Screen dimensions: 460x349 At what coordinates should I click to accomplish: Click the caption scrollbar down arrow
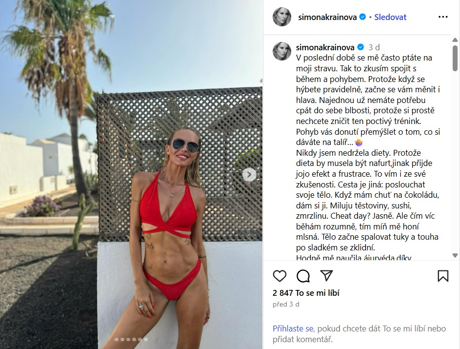point(455,256)
